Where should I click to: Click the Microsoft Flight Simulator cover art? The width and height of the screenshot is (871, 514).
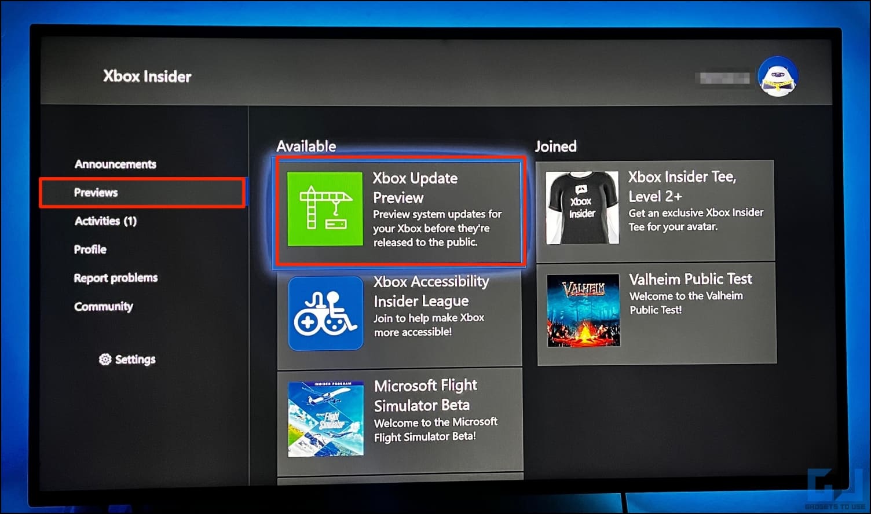pos(326,419)
